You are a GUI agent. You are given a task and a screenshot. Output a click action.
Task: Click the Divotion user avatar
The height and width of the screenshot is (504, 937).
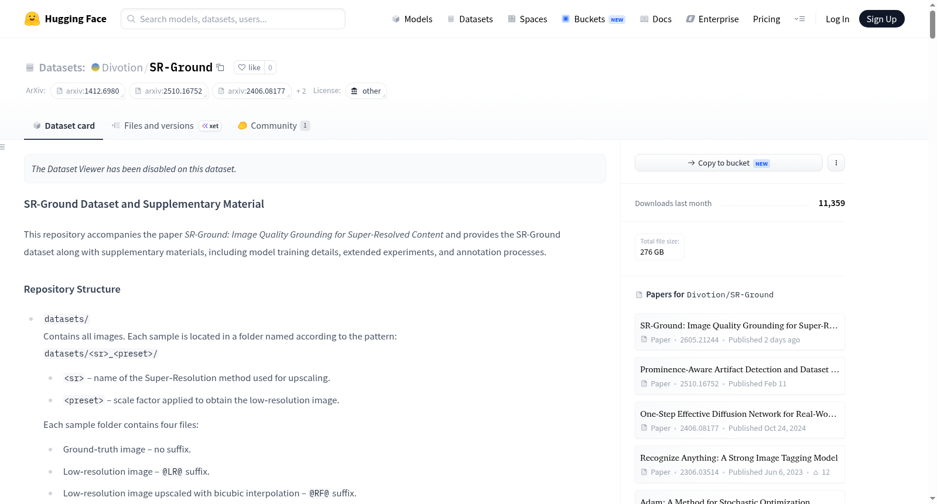(95, 67)
